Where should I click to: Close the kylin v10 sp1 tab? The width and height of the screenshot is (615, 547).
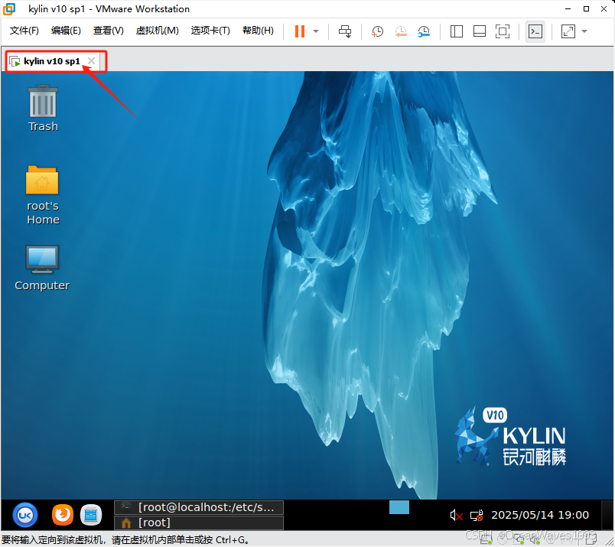[91, 61]
